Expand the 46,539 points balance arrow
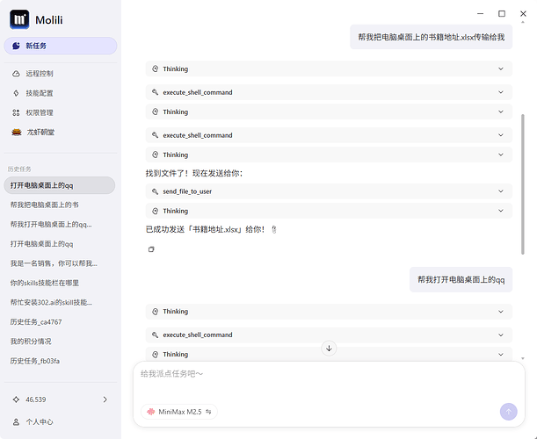This screenshot has height=439, width=537. coord(105,399)
